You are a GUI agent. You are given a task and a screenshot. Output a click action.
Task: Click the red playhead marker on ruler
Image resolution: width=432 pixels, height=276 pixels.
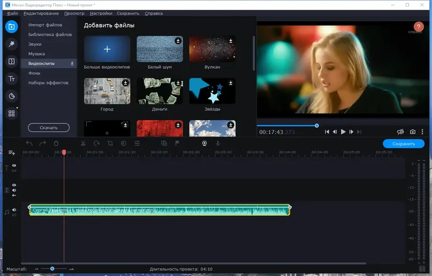pyautogui.click(x=64, y=152)
